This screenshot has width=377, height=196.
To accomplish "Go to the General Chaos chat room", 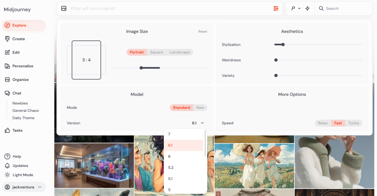I will click(x=25, y=111).
